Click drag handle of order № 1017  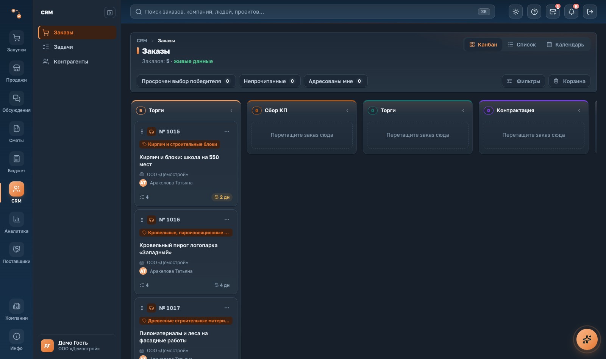click(x=142, y=308)
